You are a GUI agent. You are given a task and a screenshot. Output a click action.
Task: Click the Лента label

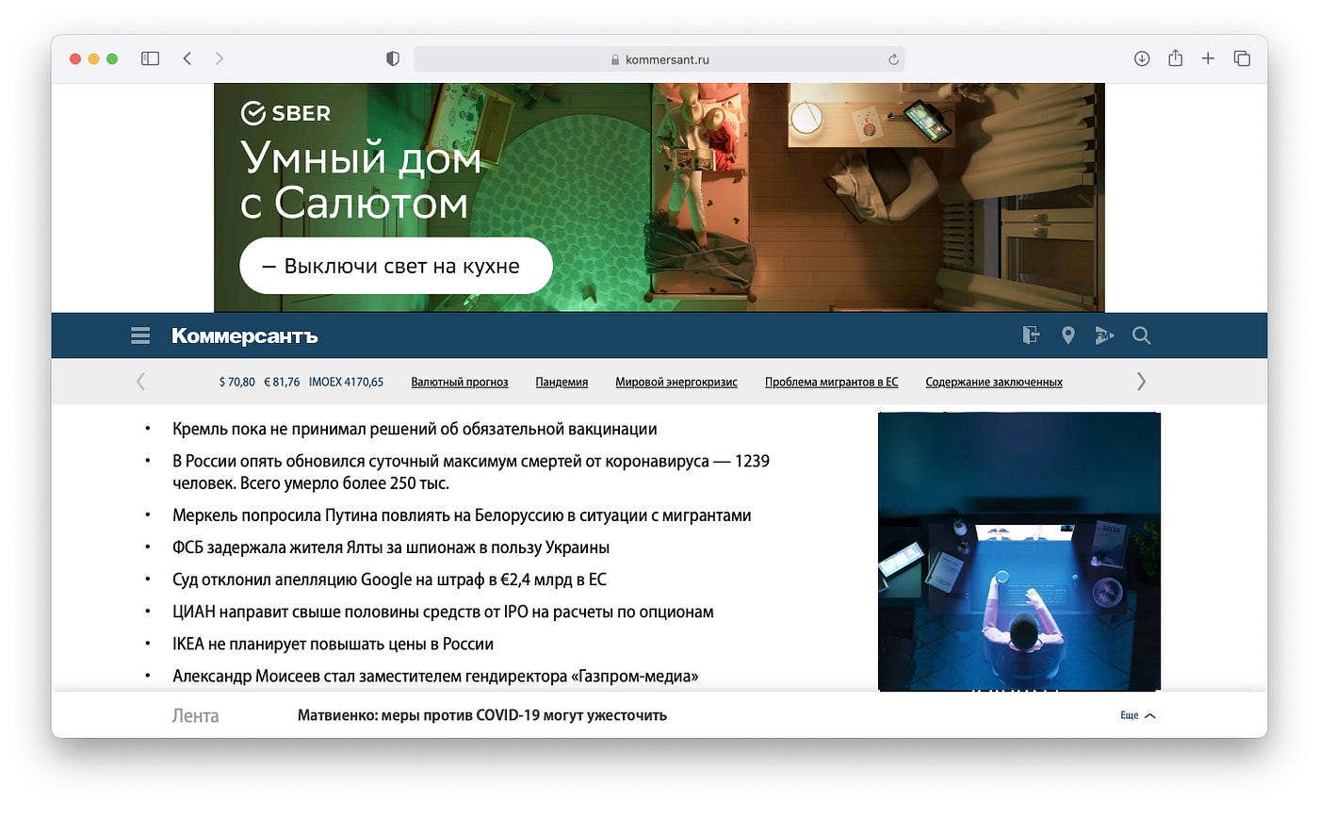tap(196, 716)
